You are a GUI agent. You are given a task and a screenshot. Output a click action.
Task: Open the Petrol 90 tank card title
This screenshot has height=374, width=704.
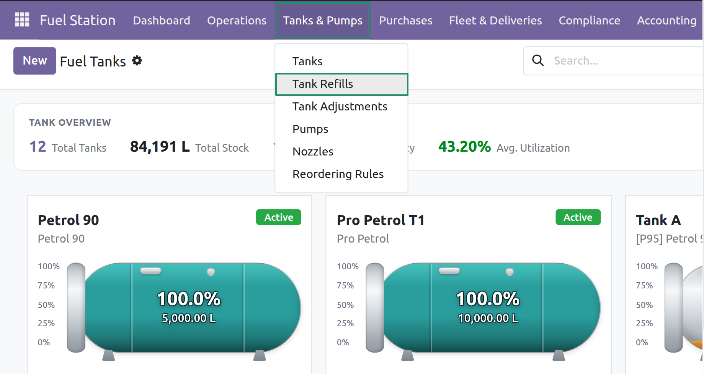pyautogui.click(x=69, y=220)
